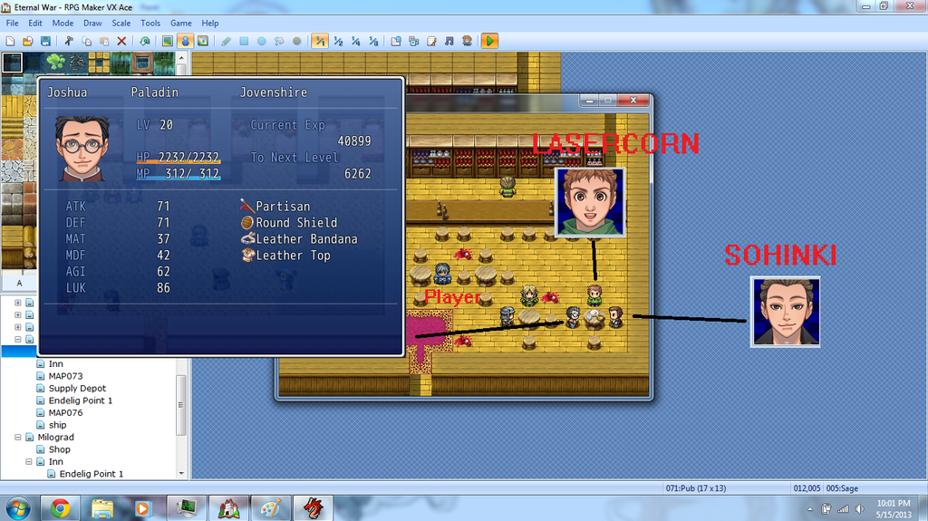Open volume control in system tray

tap(860, 508)
